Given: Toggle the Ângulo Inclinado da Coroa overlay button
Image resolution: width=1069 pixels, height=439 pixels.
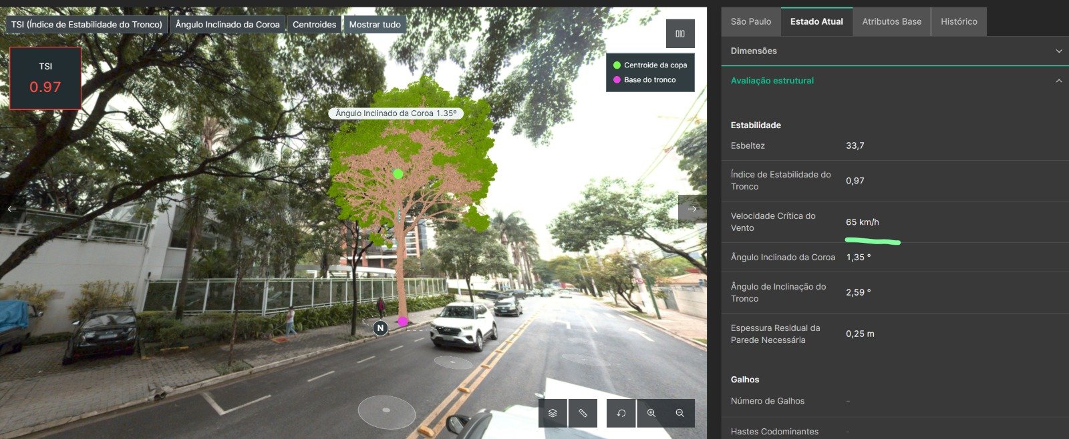Looking at the screenshot, I should tap(228, 25).
